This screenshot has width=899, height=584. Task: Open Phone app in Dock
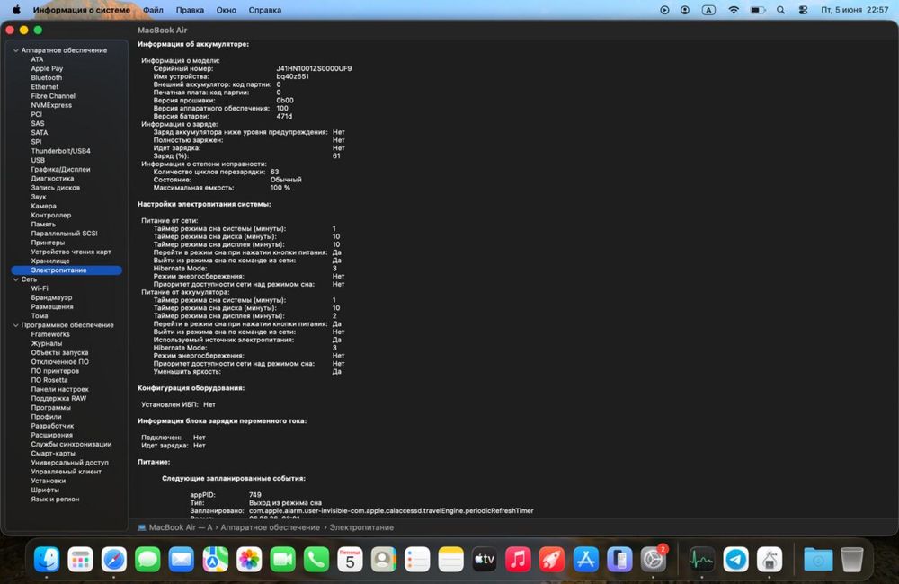pyautogui.click(x=316, y=560)
